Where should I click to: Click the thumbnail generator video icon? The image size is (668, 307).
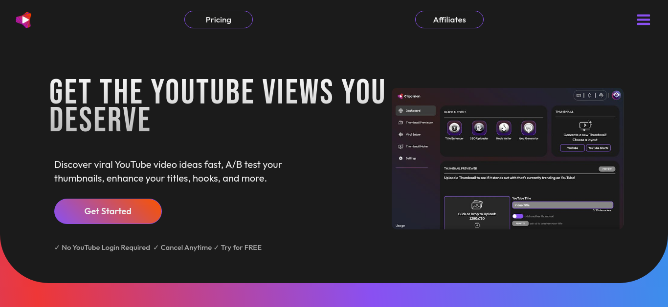point(585,125)
